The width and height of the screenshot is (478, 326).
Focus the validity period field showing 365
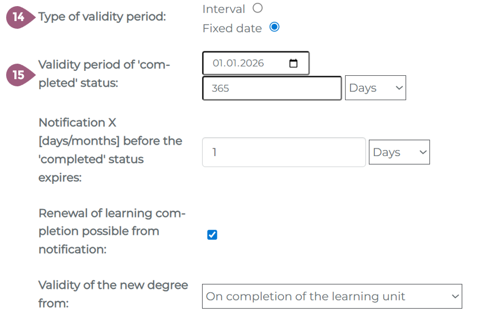coord(271,88)
